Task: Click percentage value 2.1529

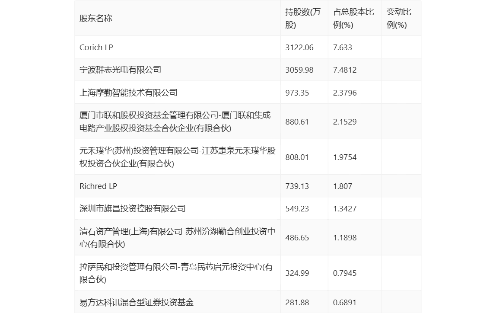Action: coord(345,122)
